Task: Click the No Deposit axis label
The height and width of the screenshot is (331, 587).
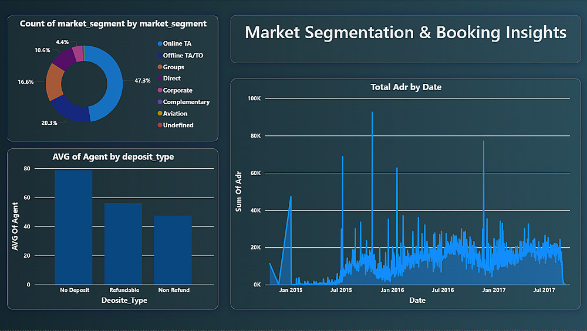Action: click(x=75, y=290)
